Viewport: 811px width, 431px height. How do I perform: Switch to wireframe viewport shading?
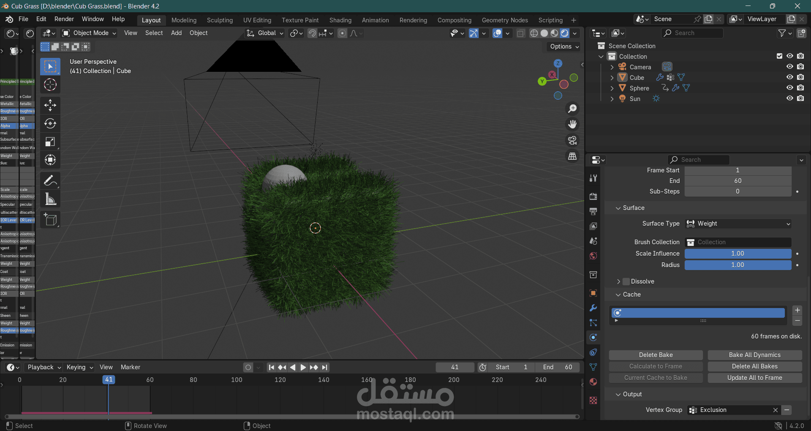[534, 33]
